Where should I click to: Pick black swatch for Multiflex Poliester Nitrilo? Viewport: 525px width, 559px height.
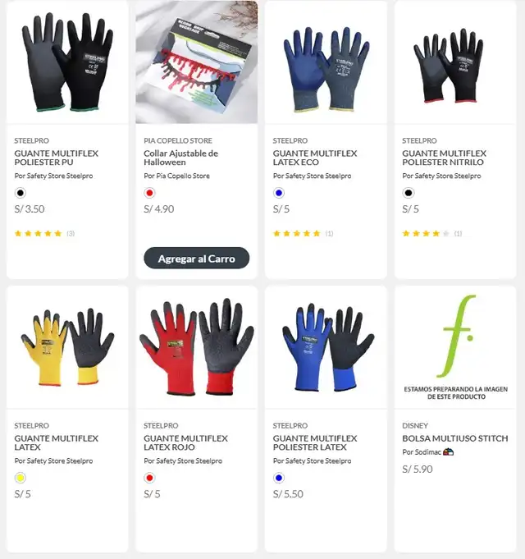pyautogui.click(x=409, y=193)
